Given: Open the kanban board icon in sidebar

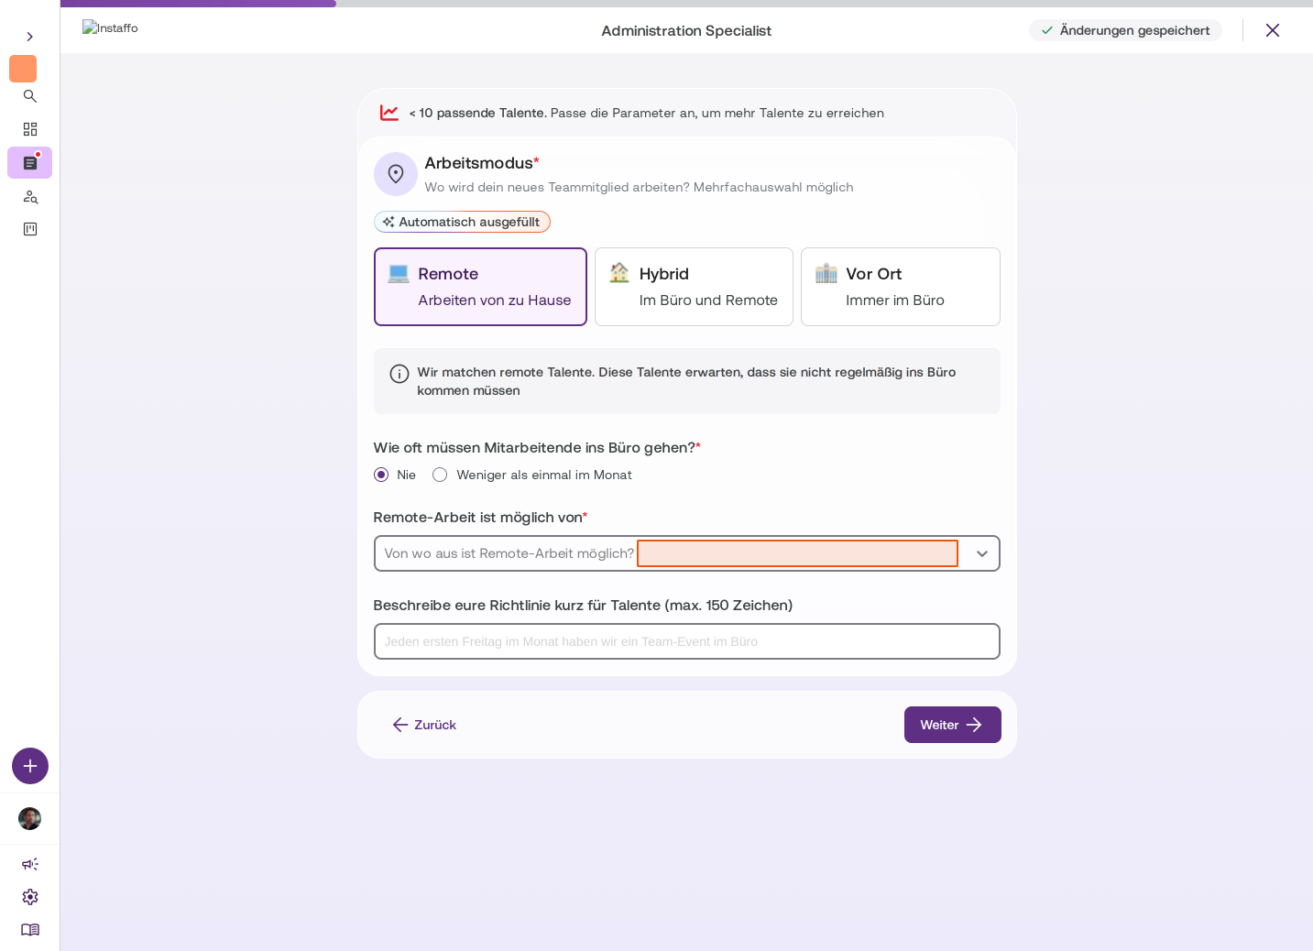Looking at the screenshot, I should click(30, 229).
